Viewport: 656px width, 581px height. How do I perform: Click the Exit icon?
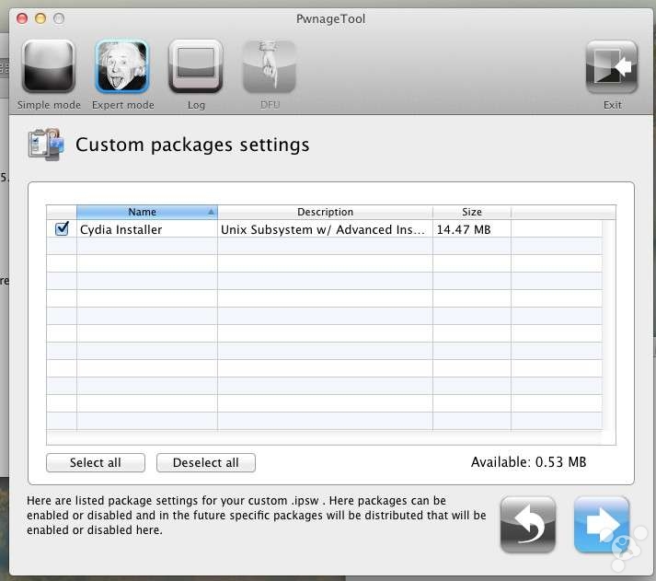612,66
